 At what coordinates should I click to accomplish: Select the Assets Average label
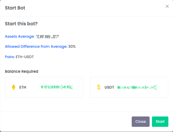20,37
